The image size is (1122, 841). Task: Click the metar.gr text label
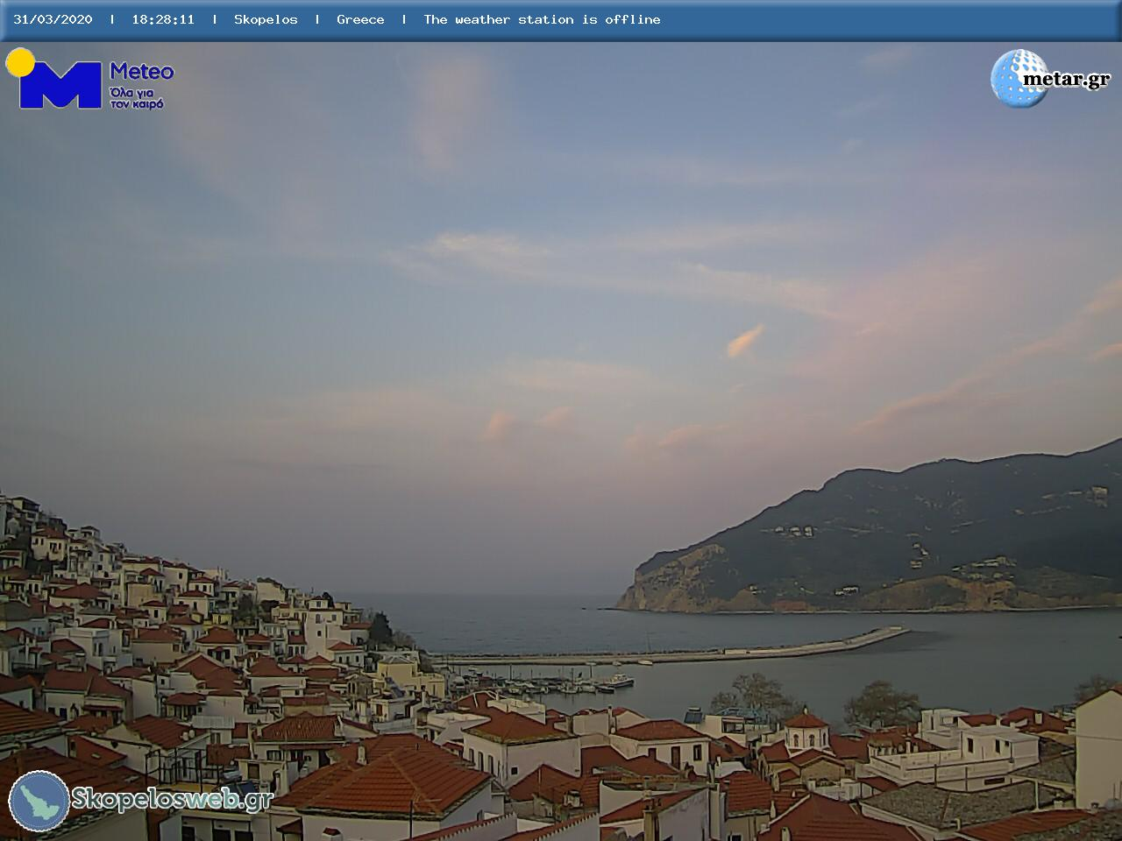(x=1067, y=80)
